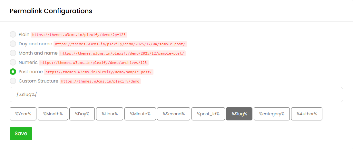Image resolution: width=353 pixels, height=149 pixels.
Task: Click the %category% tag button
Action: (x=272, y=114)
